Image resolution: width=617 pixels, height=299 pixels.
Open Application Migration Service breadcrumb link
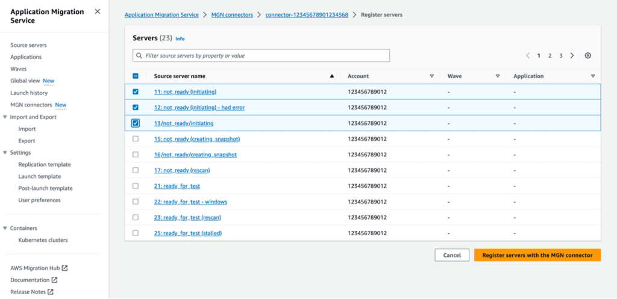(x=161, y=15)
